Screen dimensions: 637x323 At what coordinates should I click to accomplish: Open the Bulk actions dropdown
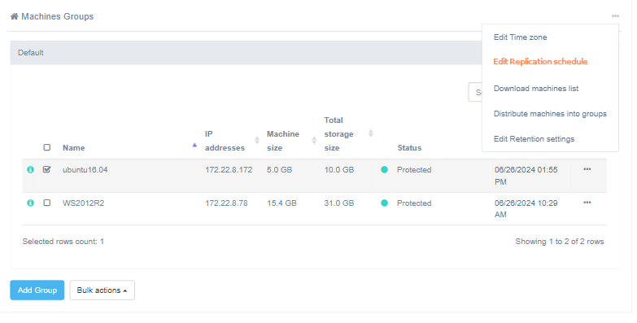tap(102, 290)
